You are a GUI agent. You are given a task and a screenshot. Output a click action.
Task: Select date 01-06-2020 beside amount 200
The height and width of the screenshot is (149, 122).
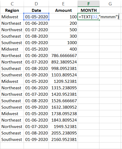36,23
